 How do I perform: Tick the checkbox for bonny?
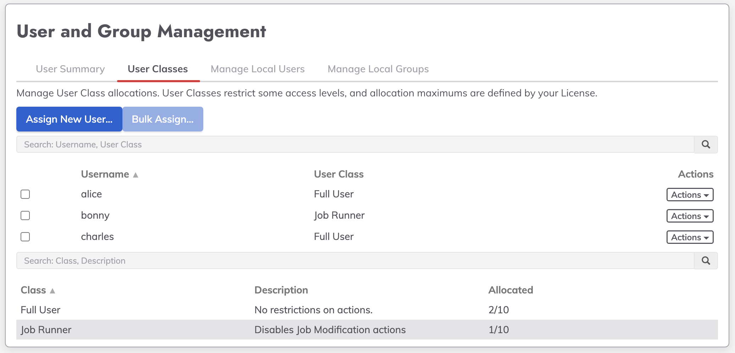[x=25, y=215]
